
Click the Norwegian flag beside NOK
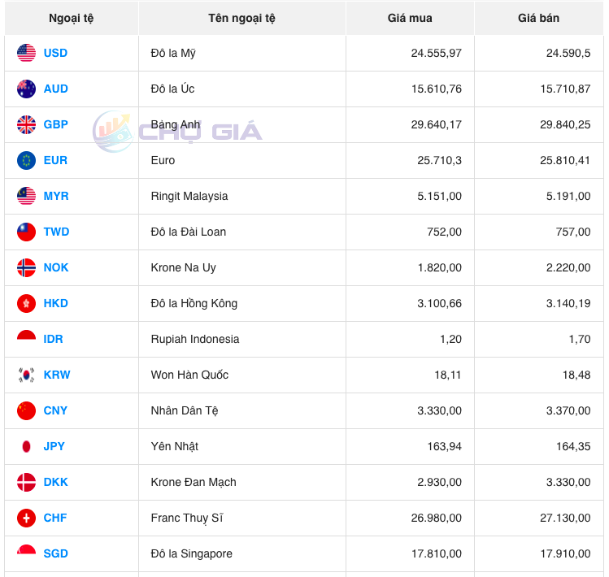tap(26, 267)
